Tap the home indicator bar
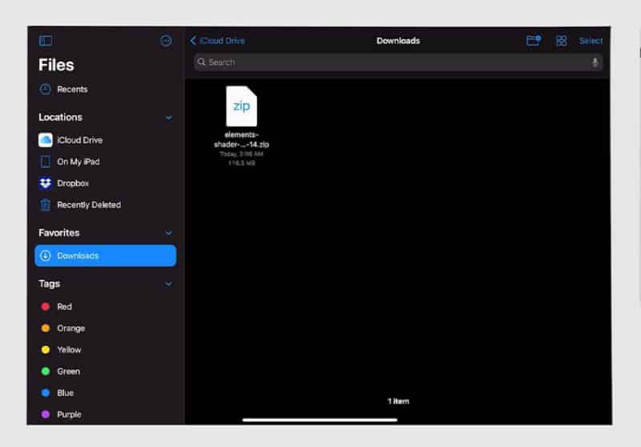Screen dimensions: 641x447 [319, 420]
